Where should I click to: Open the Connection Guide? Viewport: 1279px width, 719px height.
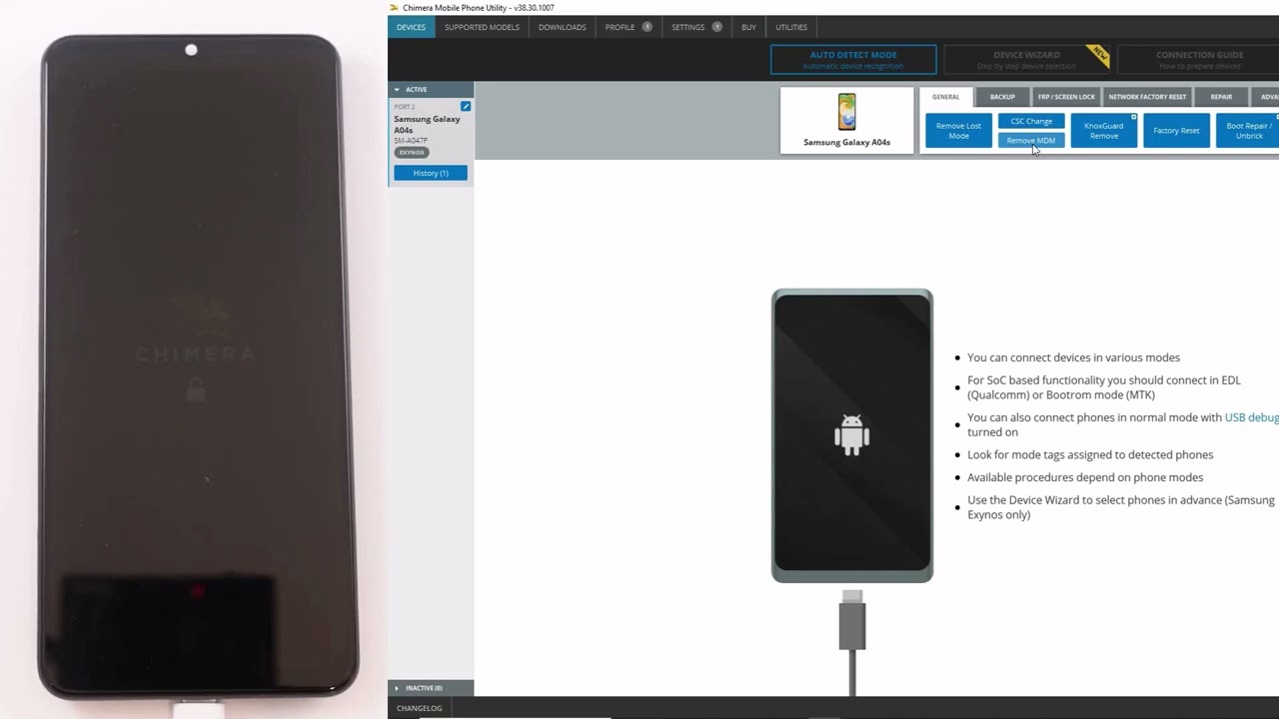(x=1198, y=60)
